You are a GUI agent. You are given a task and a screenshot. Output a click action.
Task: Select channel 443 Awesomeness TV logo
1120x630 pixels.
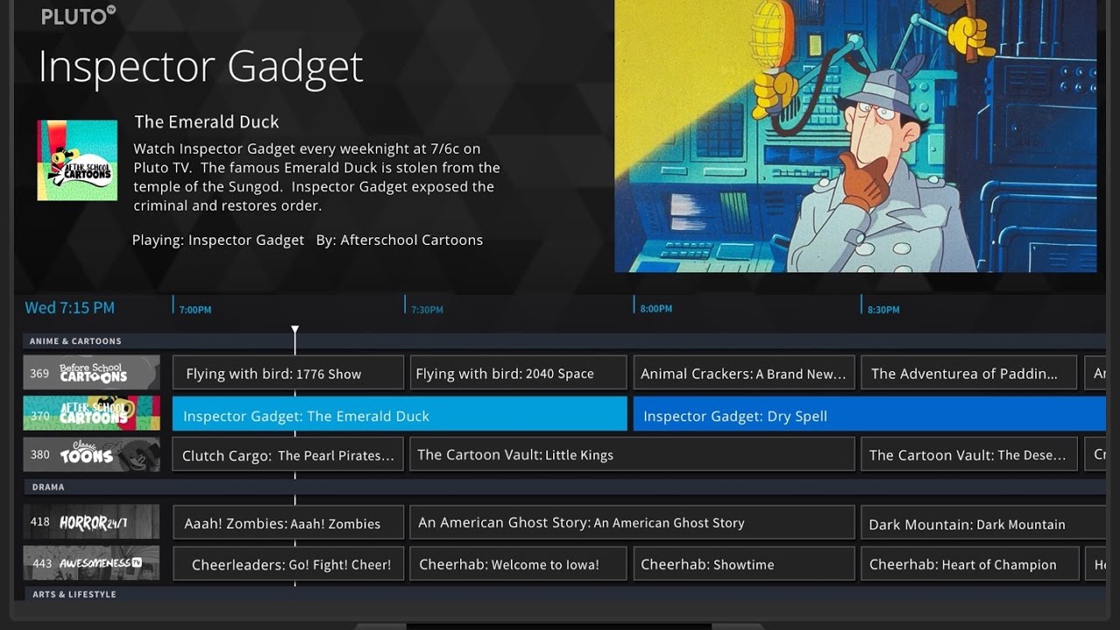92,563
